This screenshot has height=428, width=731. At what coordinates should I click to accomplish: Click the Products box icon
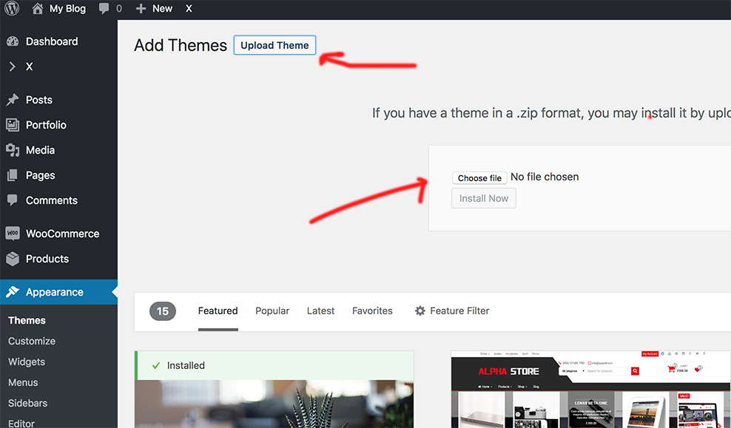click(13, 259)
